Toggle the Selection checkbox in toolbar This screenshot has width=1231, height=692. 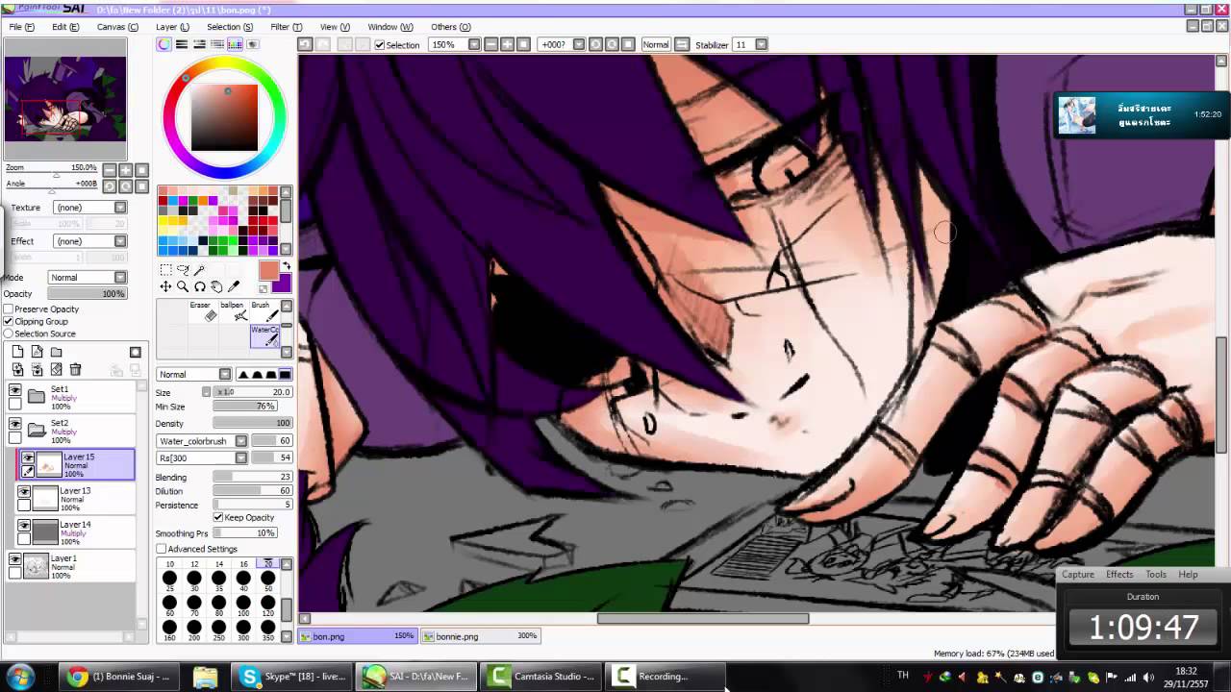(380, 45)
